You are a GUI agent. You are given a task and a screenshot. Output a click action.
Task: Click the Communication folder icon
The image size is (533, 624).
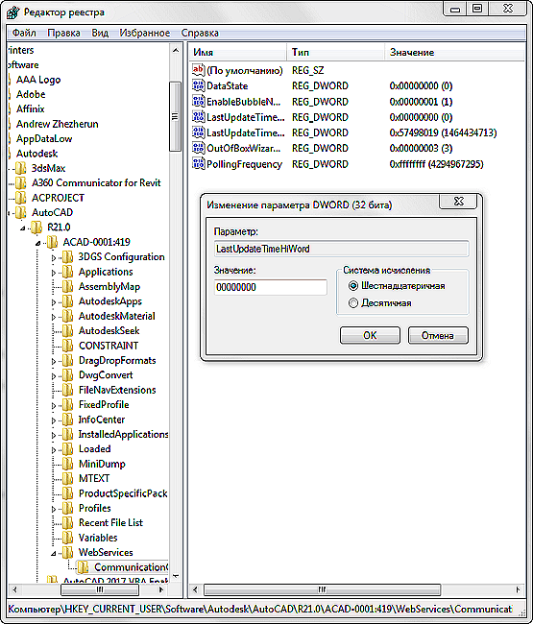(84, 567)
